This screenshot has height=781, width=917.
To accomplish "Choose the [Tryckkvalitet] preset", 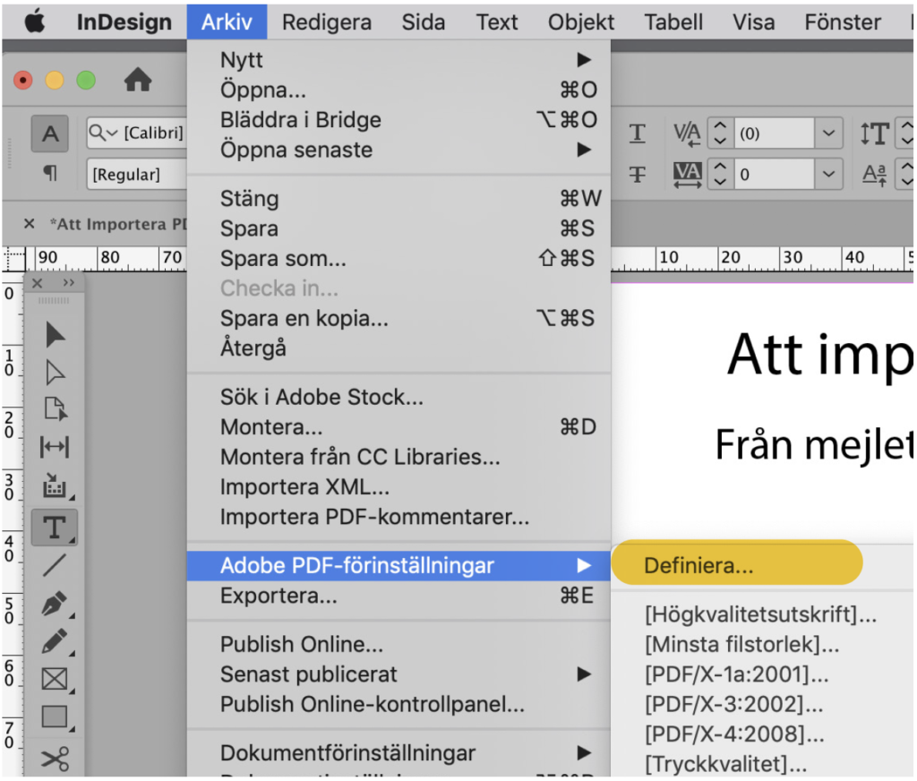I will click(725, 763).
